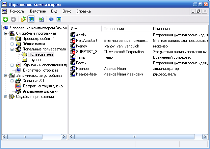Click the user list horizontal scrollbar thumb
This screenshot has width=210, height=149.
click(135, 137)
